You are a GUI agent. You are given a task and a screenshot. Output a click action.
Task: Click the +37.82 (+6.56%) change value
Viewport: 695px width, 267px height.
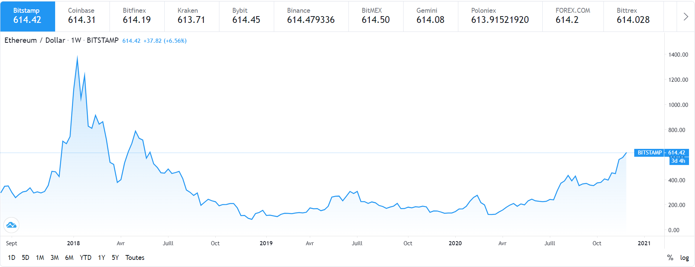pos(165,40)
